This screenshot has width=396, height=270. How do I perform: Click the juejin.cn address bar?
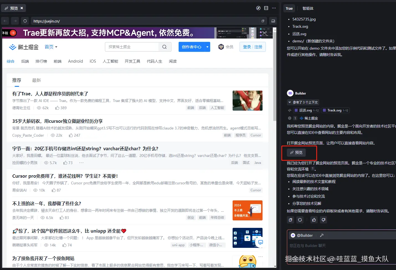145,21
